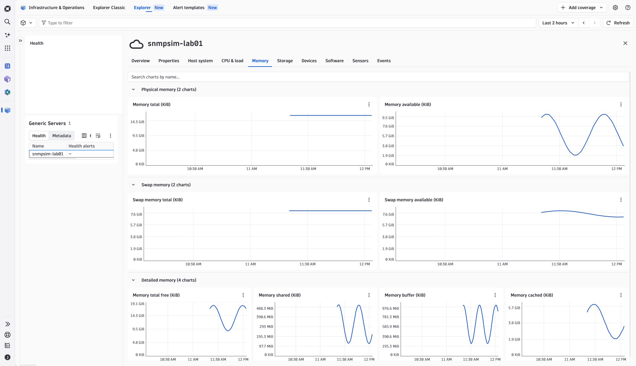Open Alert templates in the top navigation
The width and height of the screenshot is (636, 366).
pos(195,8)
